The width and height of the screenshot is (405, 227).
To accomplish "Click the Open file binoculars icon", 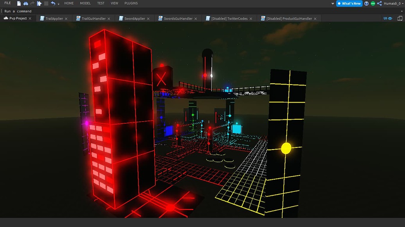I will pos(25,3).
